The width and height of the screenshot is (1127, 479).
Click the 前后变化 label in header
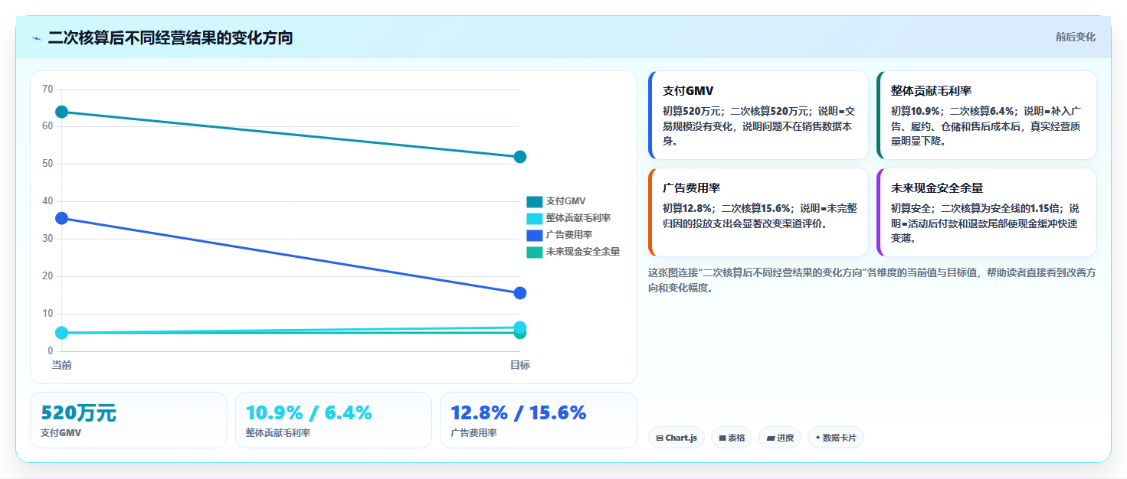1075,37
